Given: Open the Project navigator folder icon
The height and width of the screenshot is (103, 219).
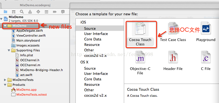Looking at the screenshot, I should (x=5, y=12).
